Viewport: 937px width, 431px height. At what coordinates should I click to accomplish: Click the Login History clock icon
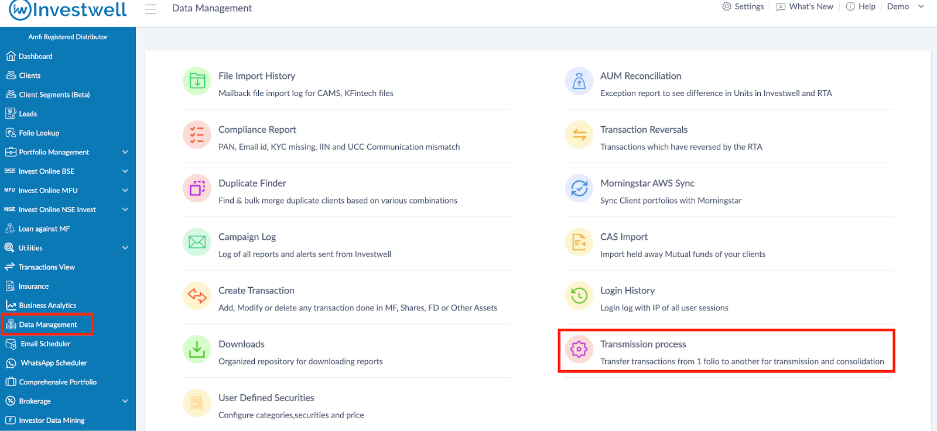579,296
